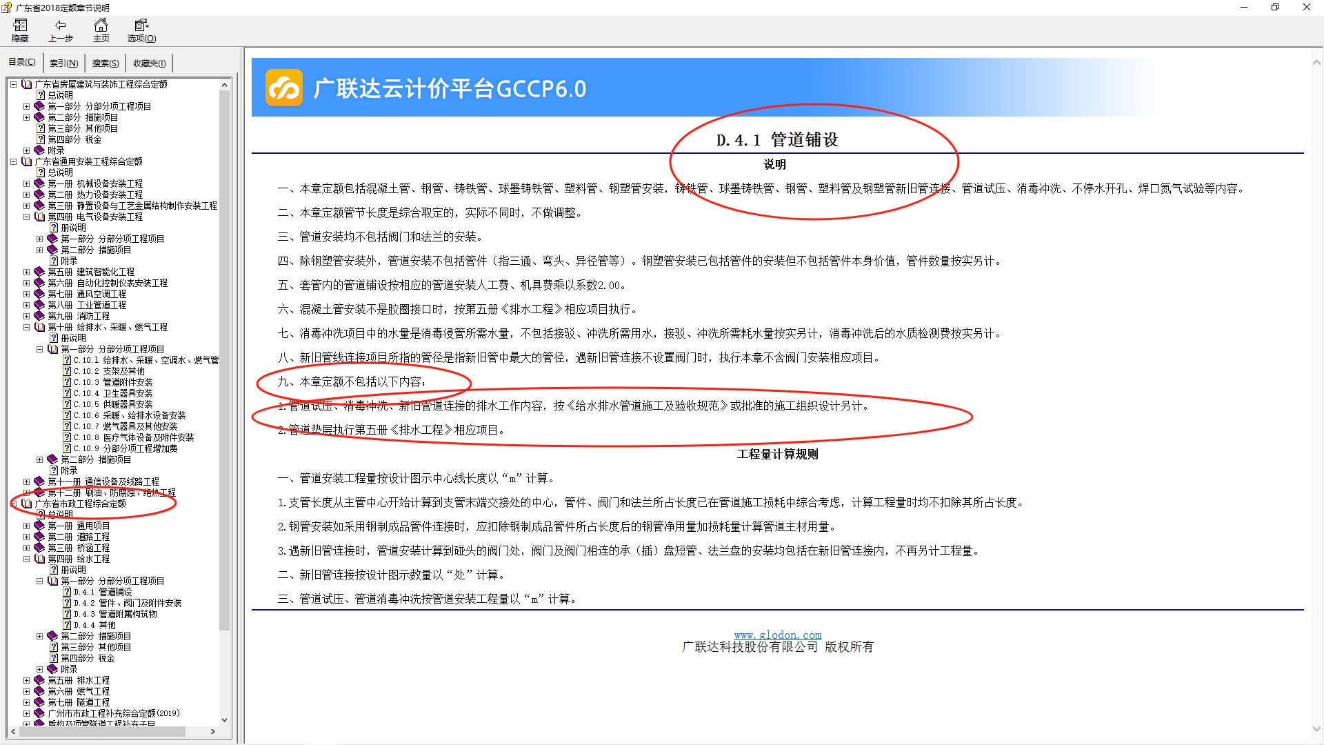Open C.10.2 支架及其他 topic
This screenshot has width=1324, height=745.
click(109, 371)
